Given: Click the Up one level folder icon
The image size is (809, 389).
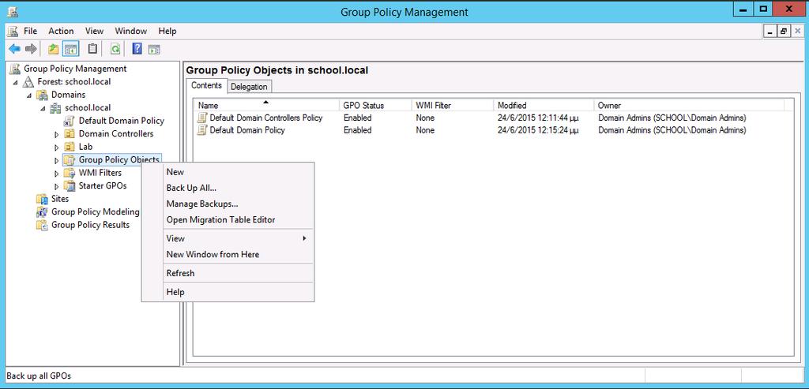Looking at the screenshot, I should (x=53, y=49).
